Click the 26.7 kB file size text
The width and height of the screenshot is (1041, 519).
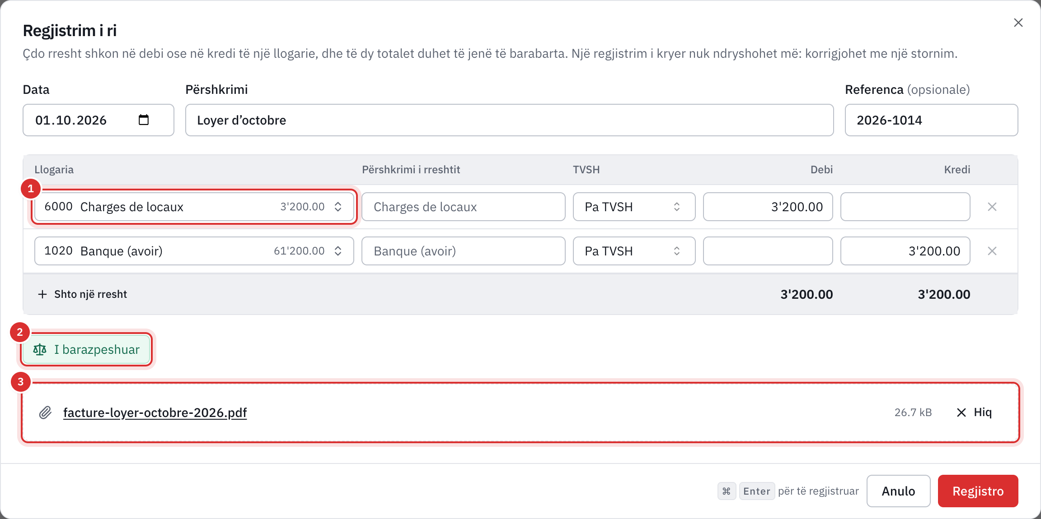pyautogui.click(x=913, y=412)
